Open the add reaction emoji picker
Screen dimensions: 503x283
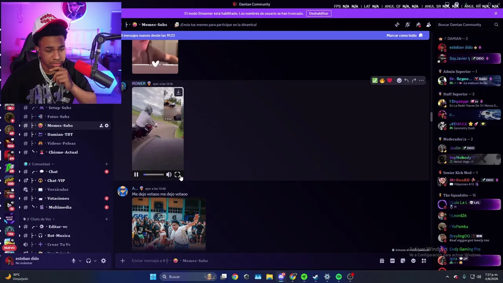[x=399, y=81]
